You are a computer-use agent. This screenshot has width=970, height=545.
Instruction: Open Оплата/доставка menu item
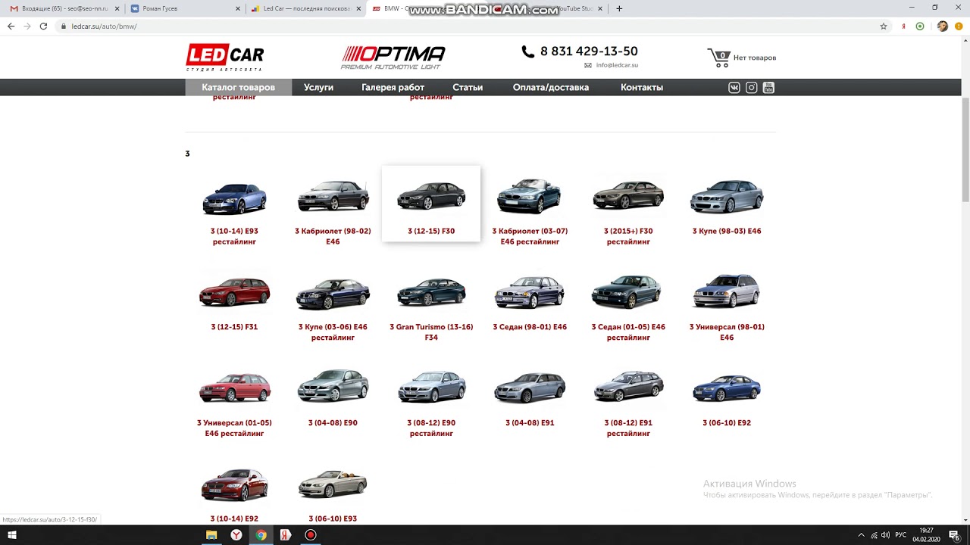(550, 88)
